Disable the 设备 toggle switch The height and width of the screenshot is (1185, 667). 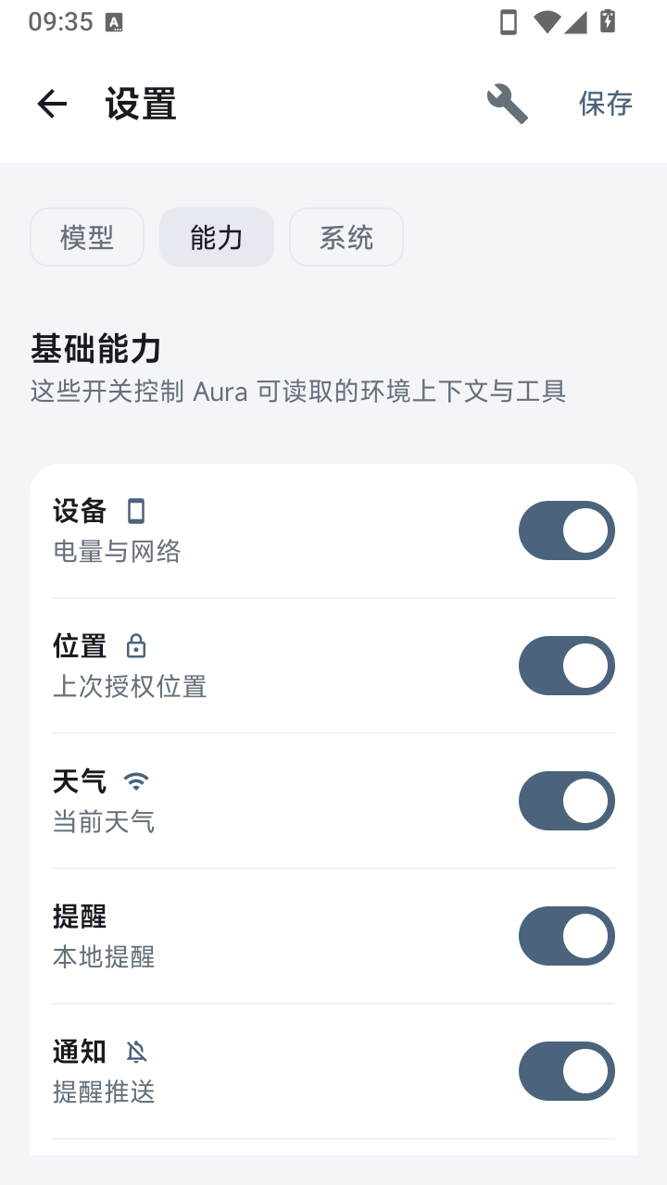(567, 530)
